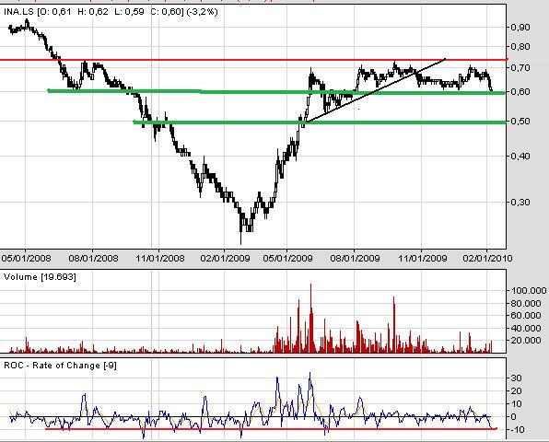Image resolution: width=549 pixels, height=442 pixels.
Task: Click the tallest volume spike bar
Action: (x=310, y=318)
